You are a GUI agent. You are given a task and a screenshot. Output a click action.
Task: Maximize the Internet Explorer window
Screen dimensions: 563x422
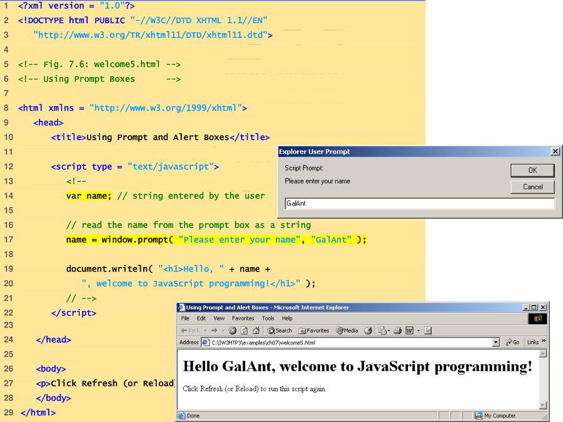534,307
